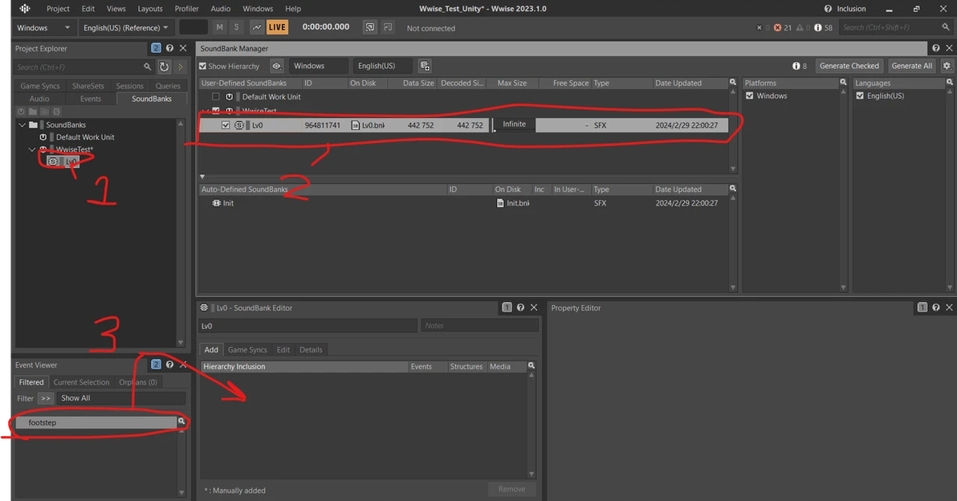957x501 pixels.
Task: Select the Game Syncs tab in SoundBank Editor
Action: (x=247, y=350)
